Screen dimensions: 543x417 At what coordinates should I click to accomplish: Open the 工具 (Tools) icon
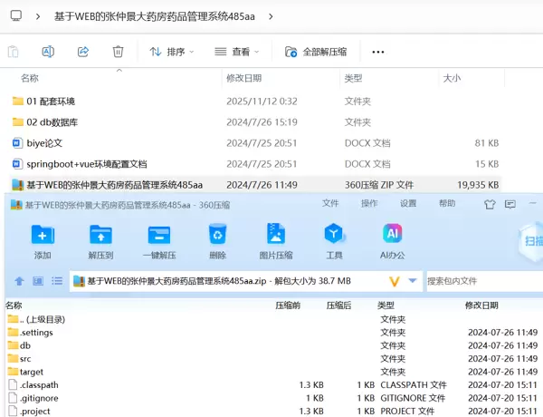coord(334,237)
